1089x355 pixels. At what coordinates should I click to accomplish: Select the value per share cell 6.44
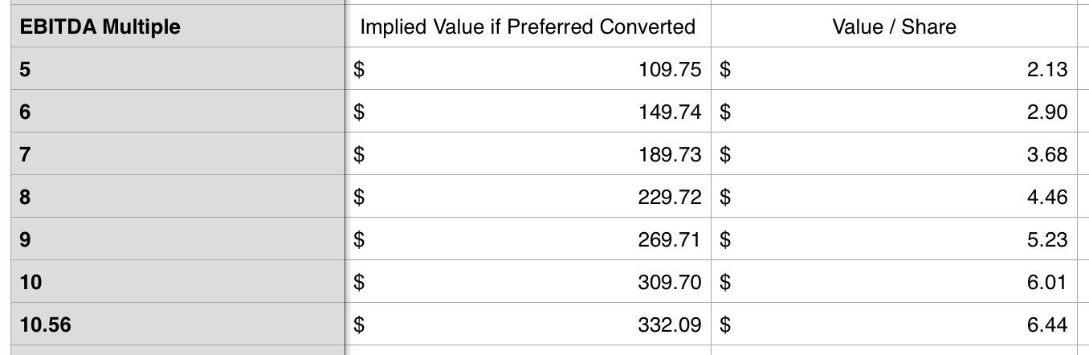pyautogui.click(x=894, y=324)
